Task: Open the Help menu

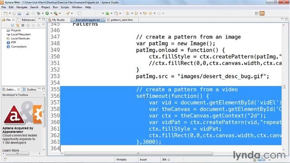Action: (88, 7)
